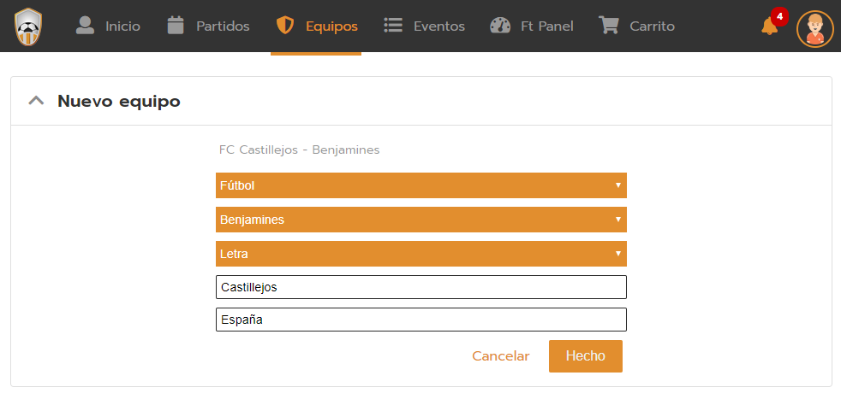This screenshot has width=841, height=399.
Task: Collapse the Nuevo equipo panel
Action: (36, 101)
